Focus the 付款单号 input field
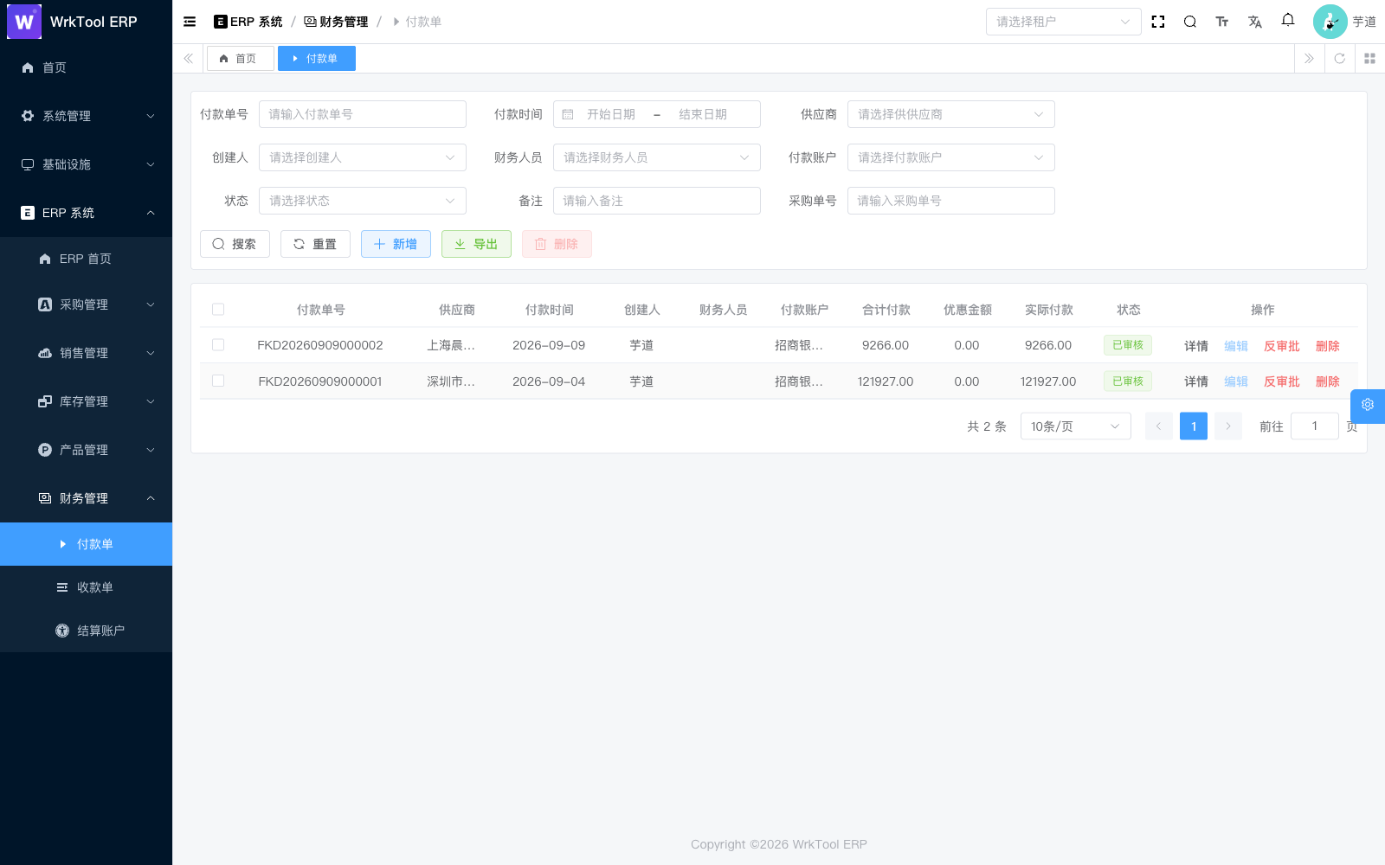The height and width of the screenshot is (865, 1385). point(362,114)
